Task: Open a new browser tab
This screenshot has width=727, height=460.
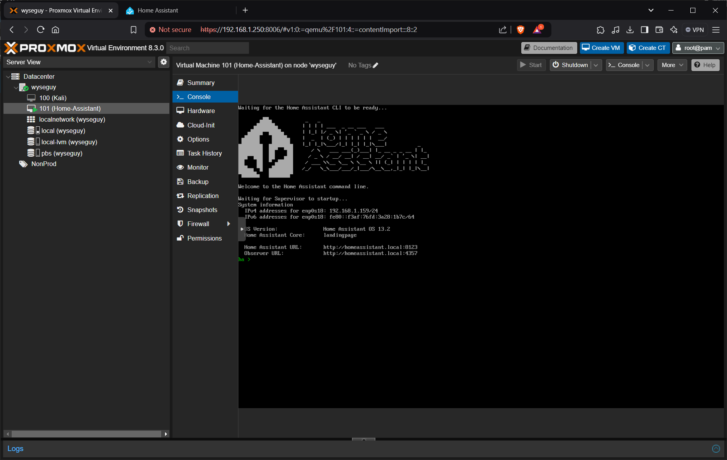Action: (245, 11)
